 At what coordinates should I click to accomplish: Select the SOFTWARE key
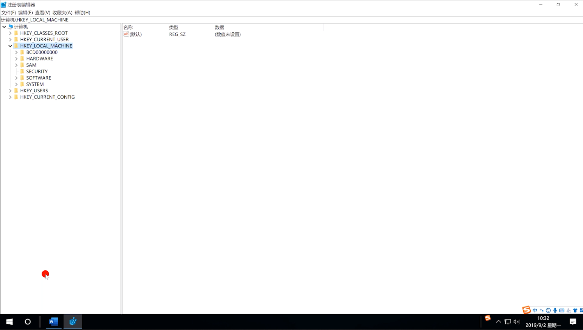39,78
